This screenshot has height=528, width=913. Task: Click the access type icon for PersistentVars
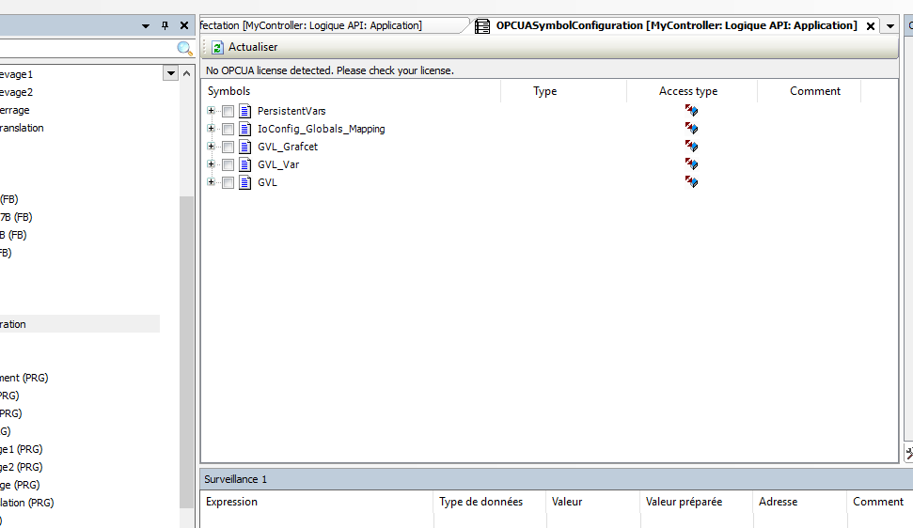(691, 111)
